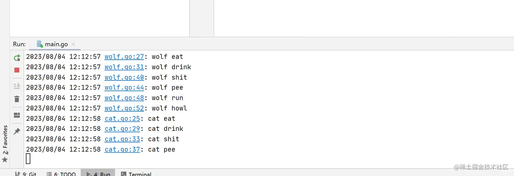Toggle the Run tool window button
Screen dimensions: 514x176
pyautogui.click(x=98, y=174)
